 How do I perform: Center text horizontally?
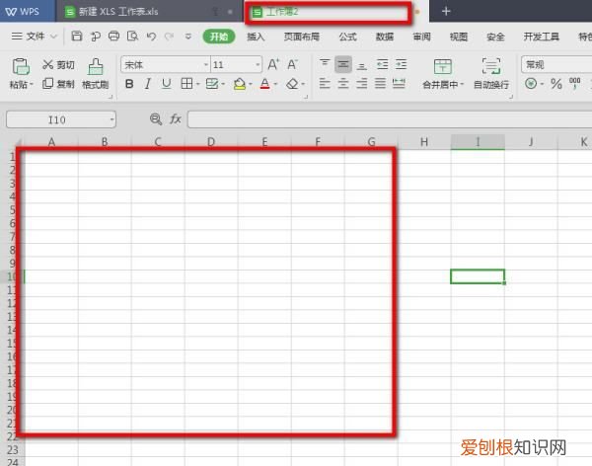(342, 83)
